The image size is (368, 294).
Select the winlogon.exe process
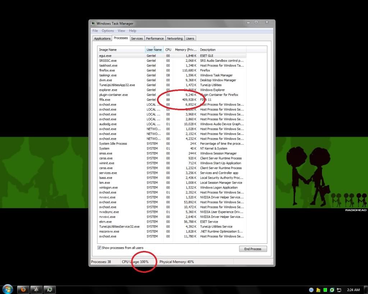pos(172,187)
